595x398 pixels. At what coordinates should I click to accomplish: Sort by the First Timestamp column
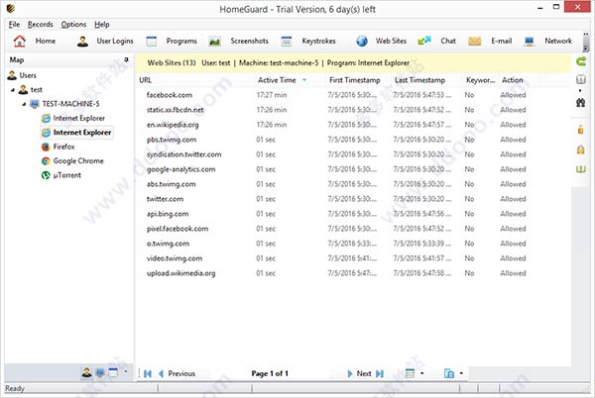[x=354, y=80]
